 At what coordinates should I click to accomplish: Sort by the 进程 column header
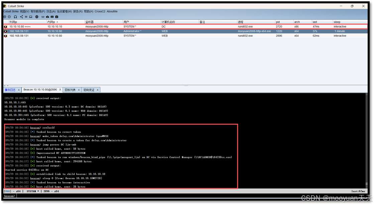(x=256, y=22)
